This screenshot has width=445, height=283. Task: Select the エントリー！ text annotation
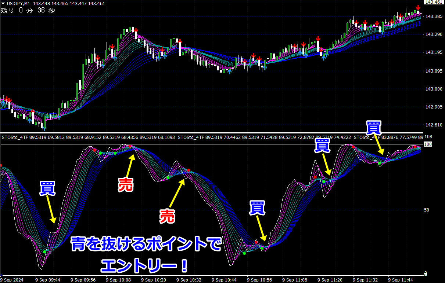tap(144, 265)
